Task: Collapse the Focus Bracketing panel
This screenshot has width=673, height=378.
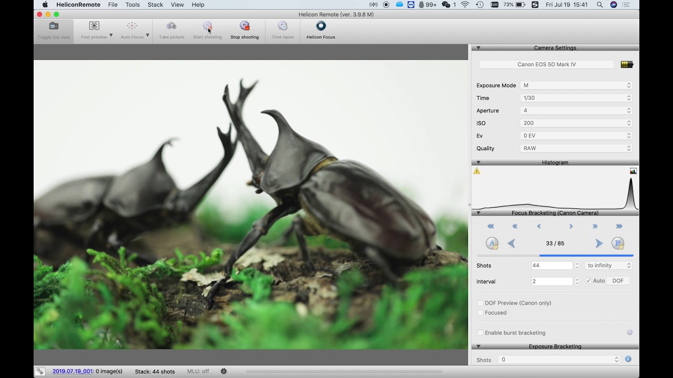Action: [478, 213]
